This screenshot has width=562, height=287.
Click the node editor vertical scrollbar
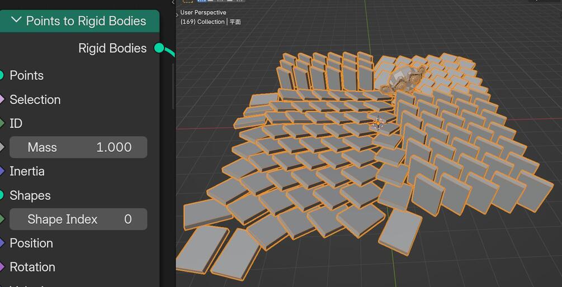(x=173, y=86)
